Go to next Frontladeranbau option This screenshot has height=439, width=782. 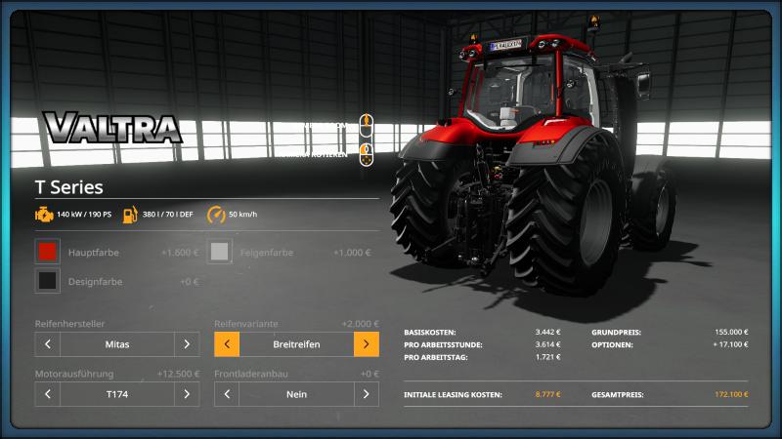click(367, 394)
